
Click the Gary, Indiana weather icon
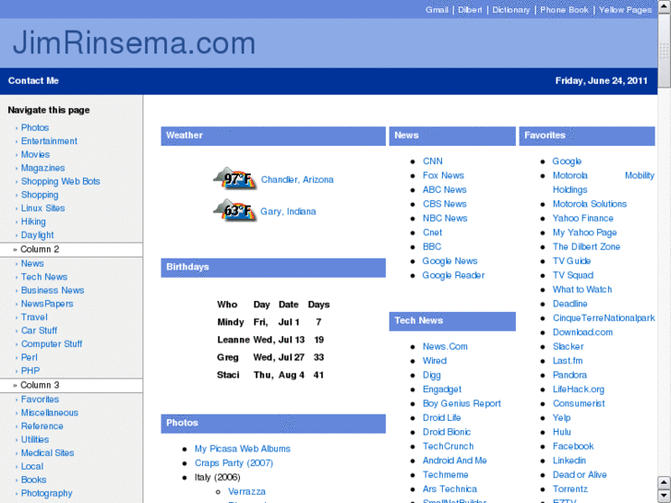click(235, 210)
